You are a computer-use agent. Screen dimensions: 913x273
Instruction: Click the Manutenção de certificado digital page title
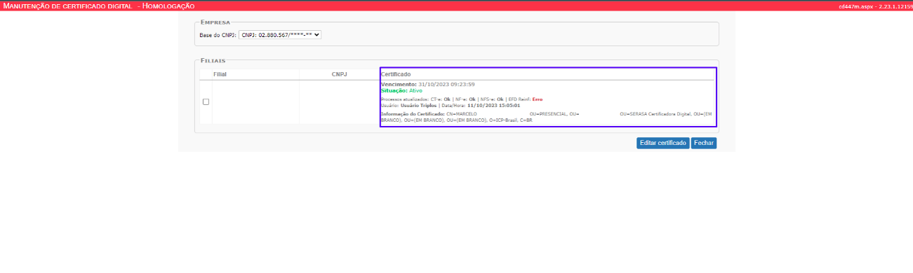pyautogui.click(x=67, y=6)
